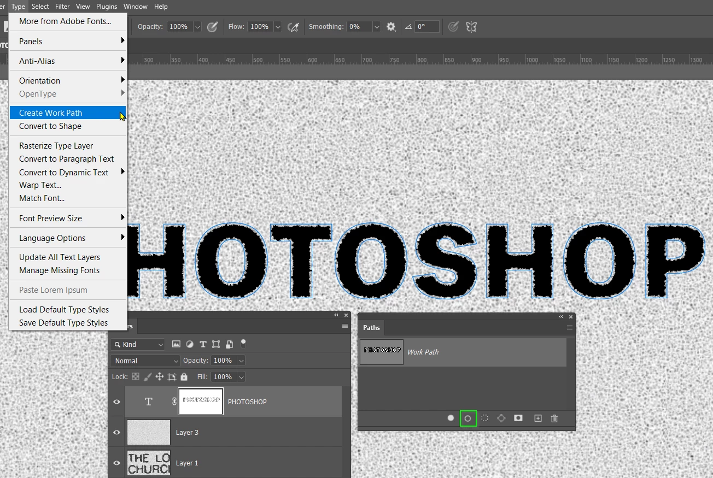Open Smoothing dropdown arrow
The width and height of the screenshot is (713, 478).
pos(376,27)
